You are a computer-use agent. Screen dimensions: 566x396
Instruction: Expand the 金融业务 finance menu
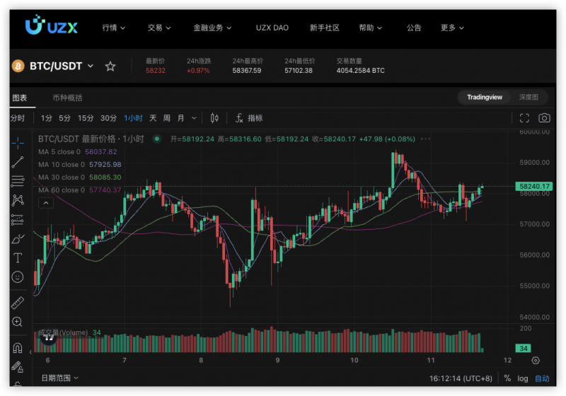212,28
